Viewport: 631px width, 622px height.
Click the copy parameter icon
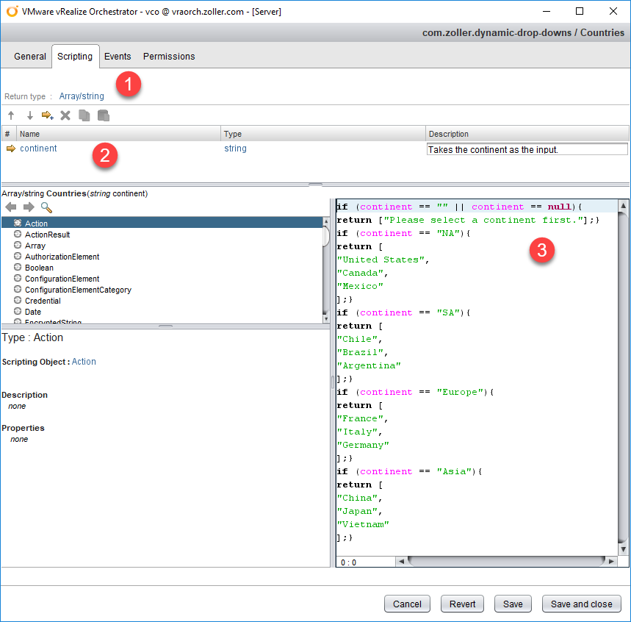[84, 115]
